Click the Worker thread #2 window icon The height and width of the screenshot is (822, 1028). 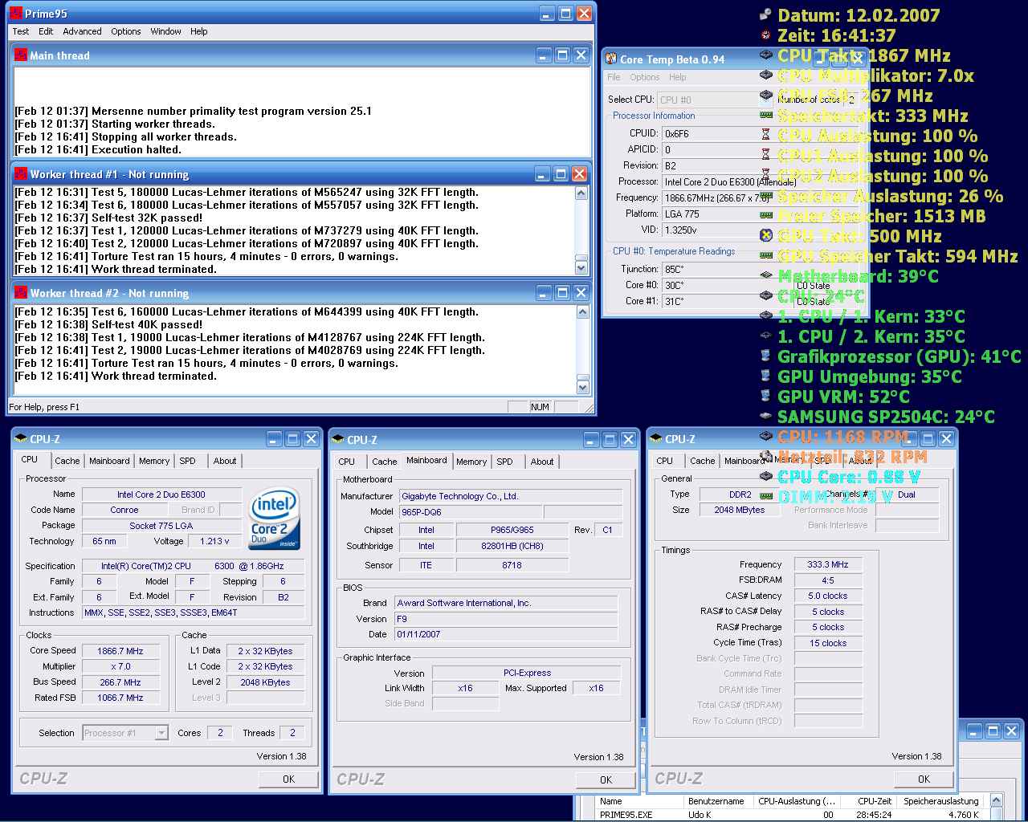coord(21,293)
